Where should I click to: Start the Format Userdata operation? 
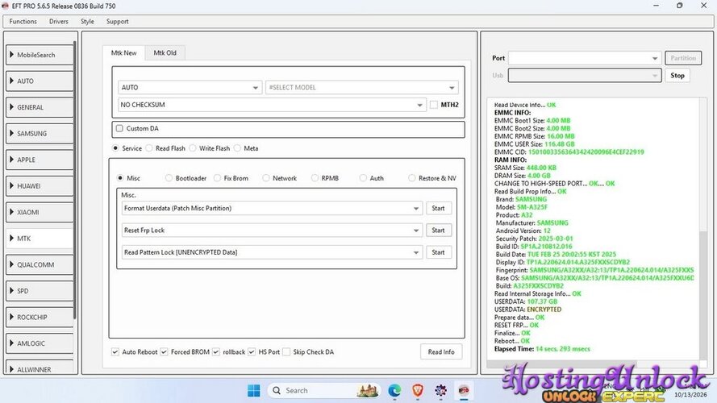click(439, 209)
